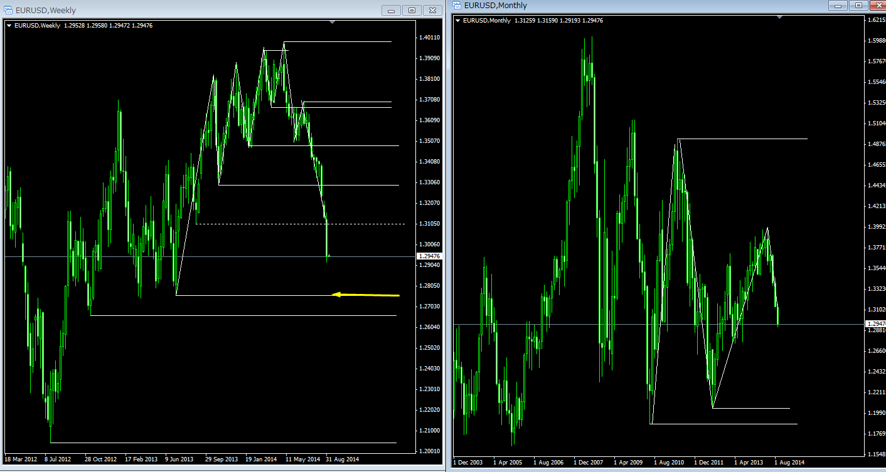Click the EURUSD,Weekly window chart icon
This screenshot has width=886, height=472.
coord(9,10)
